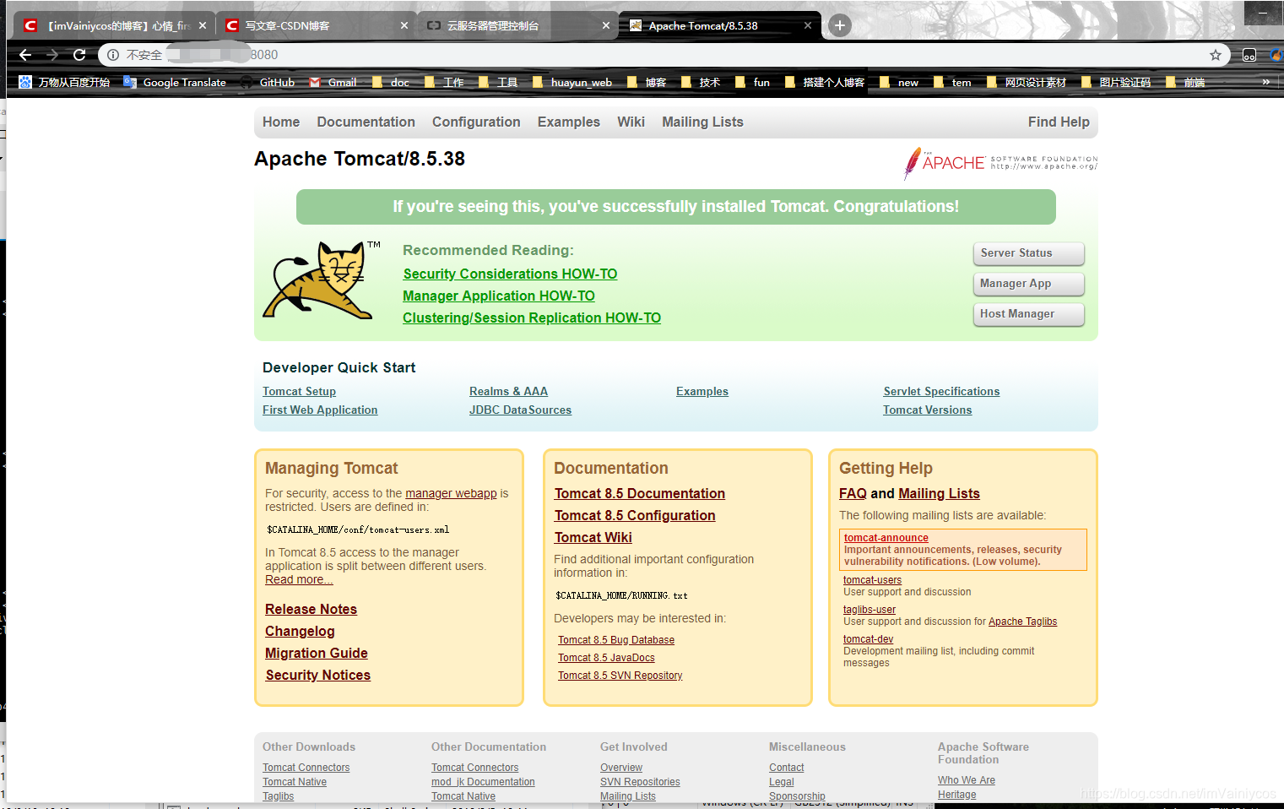Click the site security info icon

tap(113, 55)
